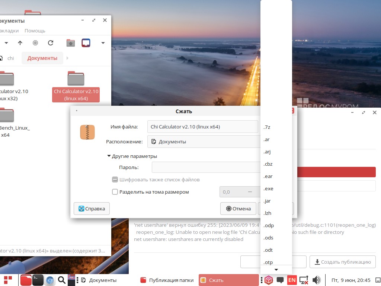Launch the Chromium browser taskbar icon

(50, 280)
